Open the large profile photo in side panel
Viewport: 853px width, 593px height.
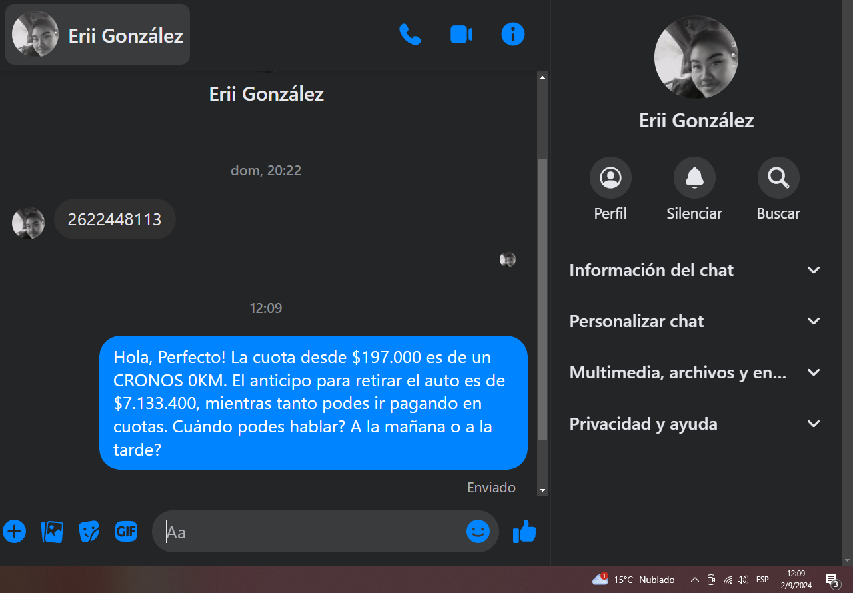(x=696, y=57)
